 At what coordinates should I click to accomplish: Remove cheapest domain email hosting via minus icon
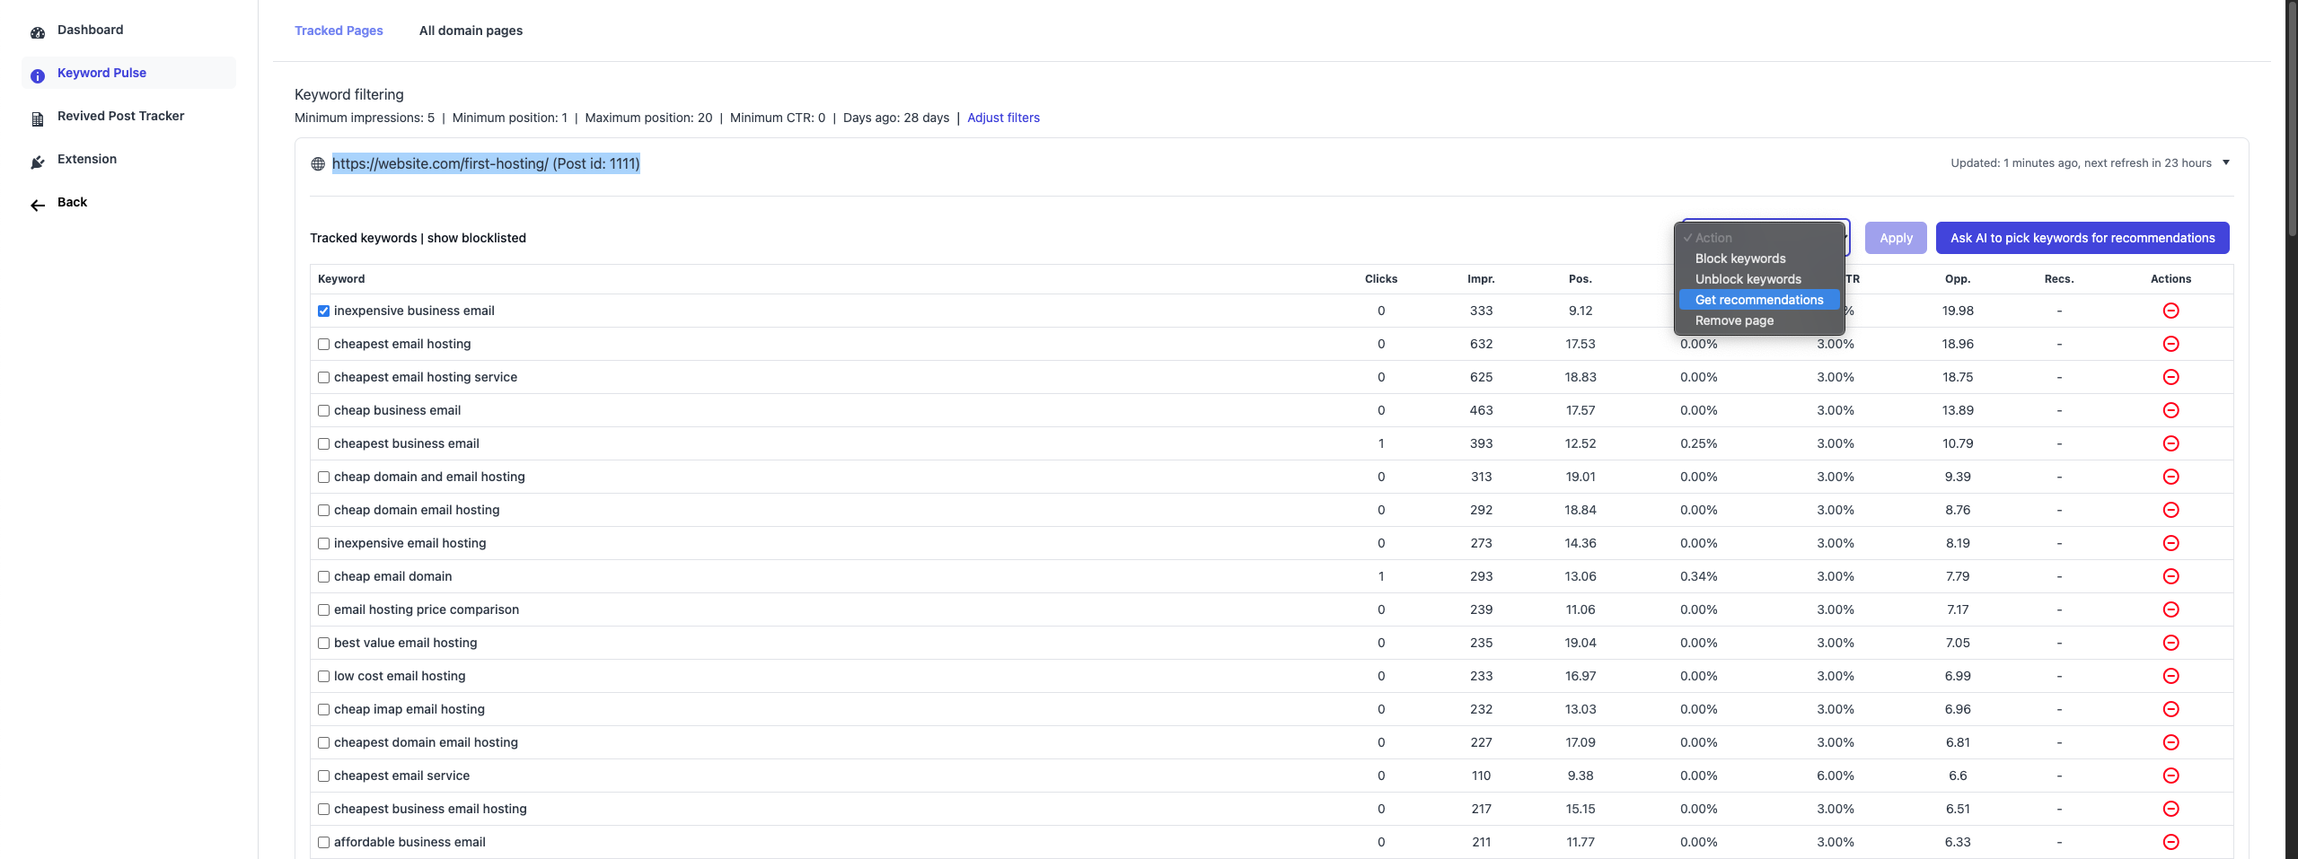tap(2171, 742)
